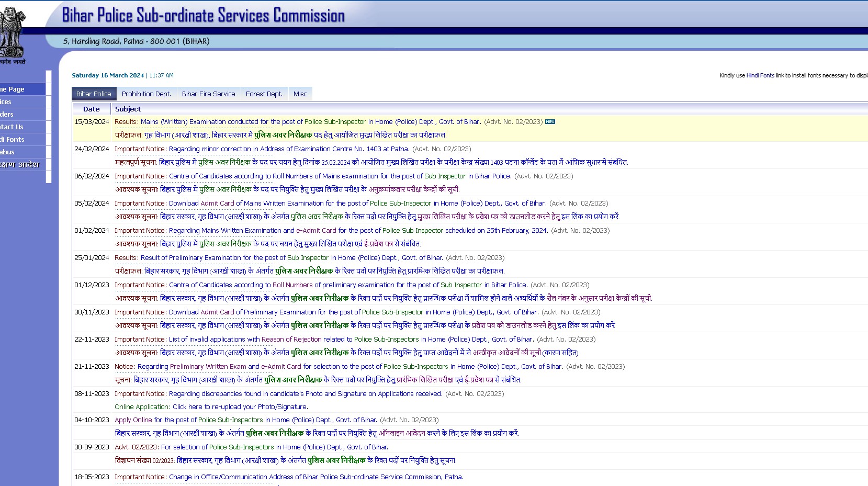This screenshot has height=486, width=868.
Task: Open Hindi 'विज्ञापन संख्या 02/2023' advertisement link
Action: (286, 460)
